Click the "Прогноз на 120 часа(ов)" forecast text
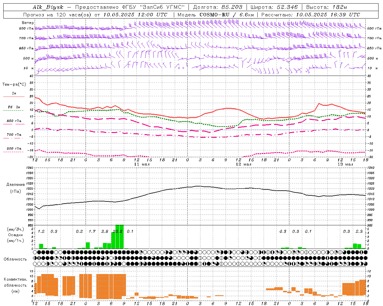 [58, 15]
